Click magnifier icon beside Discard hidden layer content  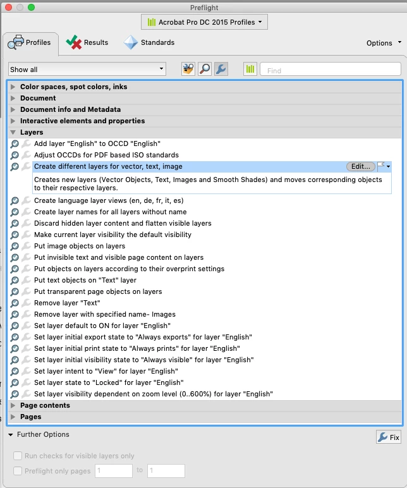[x=15, y=224]
